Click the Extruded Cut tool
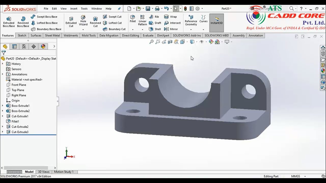 pos(71,22)
